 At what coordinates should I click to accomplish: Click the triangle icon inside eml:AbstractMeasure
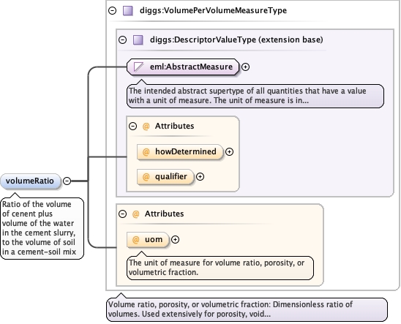coord(138,67)
